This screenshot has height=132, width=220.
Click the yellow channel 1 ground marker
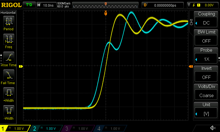[21, 66]
